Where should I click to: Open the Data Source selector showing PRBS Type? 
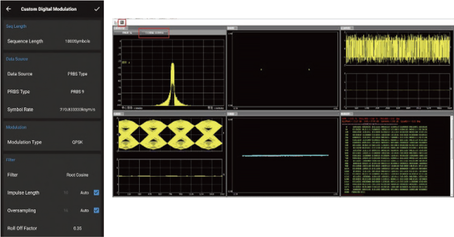tap(78, 74)
